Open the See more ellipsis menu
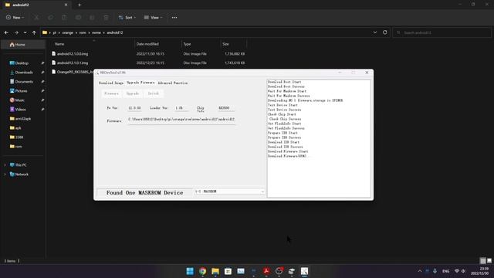Image resolution: width=494 pixels, height=278 pixels. pyautogui.click(x=174, y=17)
